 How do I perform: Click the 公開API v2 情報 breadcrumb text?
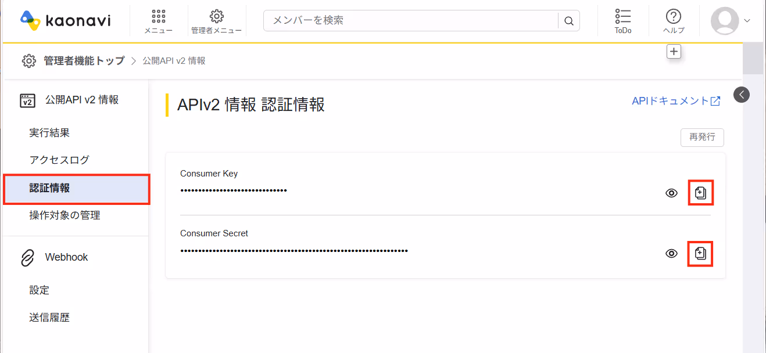[174, 60]
